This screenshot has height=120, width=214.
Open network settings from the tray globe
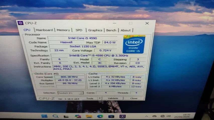tap(162, 116)
